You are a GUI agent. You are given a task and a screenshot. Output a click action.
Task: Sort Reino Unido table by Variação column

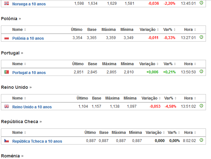151,98
